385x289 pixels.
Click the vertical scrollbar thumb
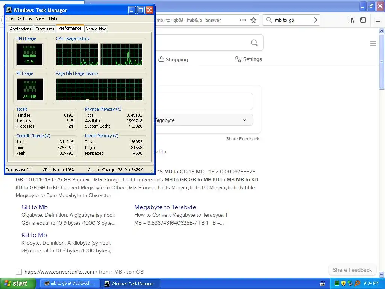click(382, 62)
